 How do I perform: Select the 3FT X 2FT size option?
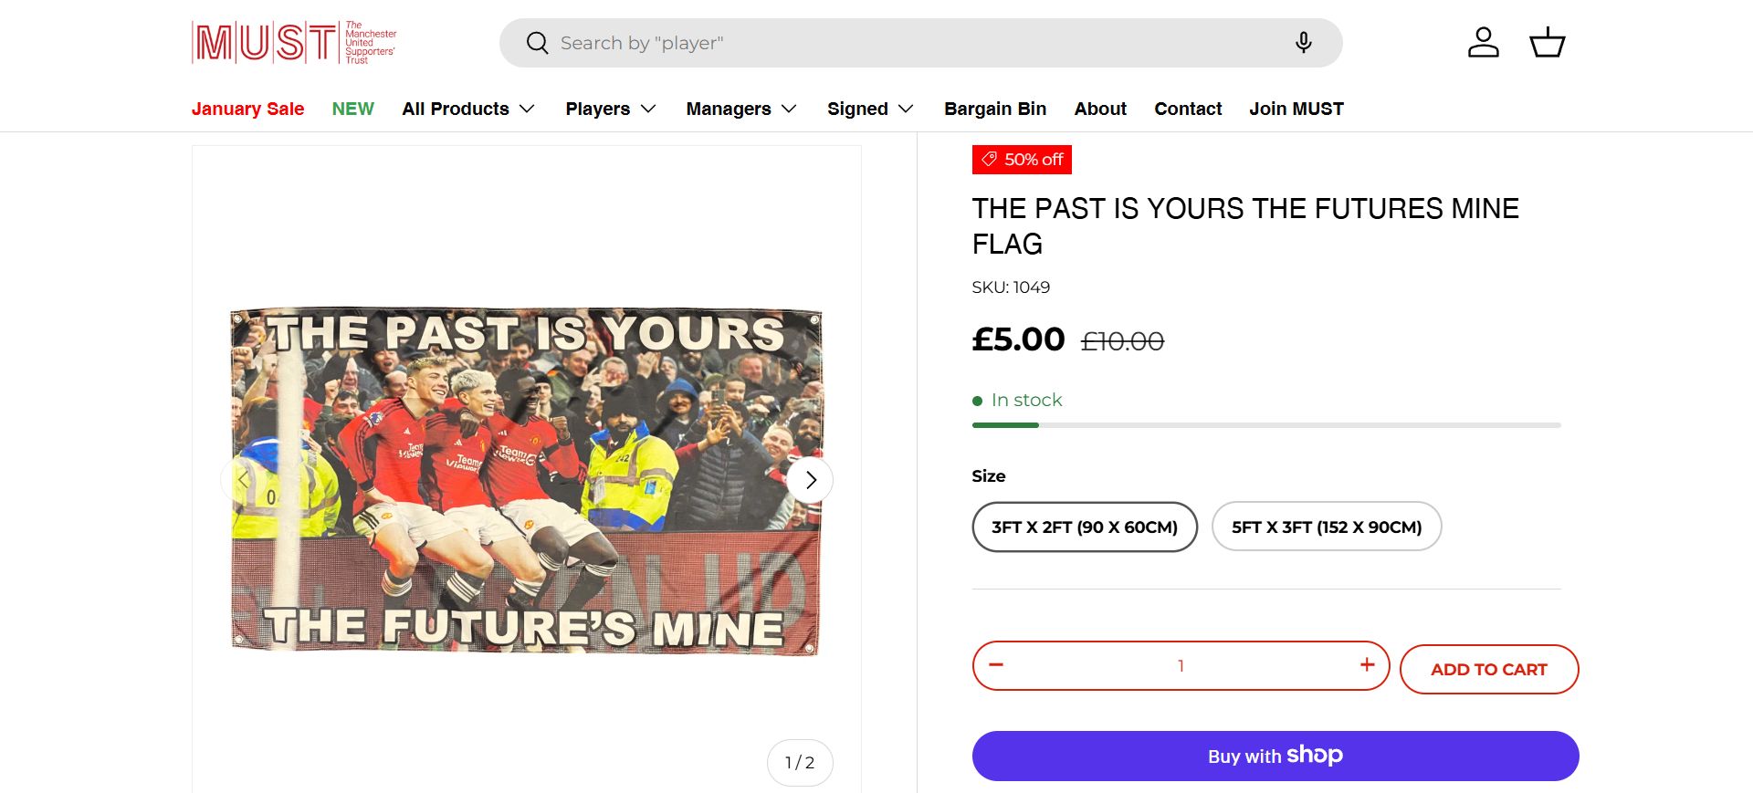1085,527
